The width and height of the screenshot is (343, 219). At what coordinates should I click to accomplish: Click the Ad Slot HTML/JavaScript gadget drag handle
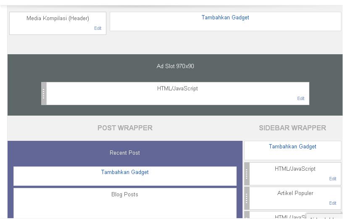(44, 94)
